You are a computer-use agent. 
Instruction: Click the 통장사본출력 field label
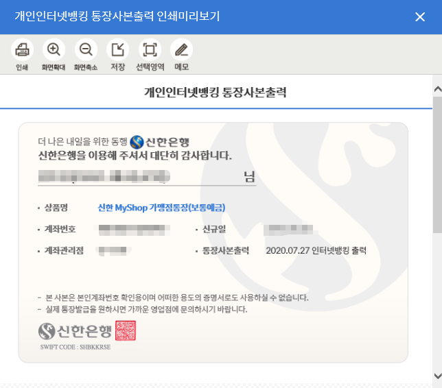click(226, 250)
